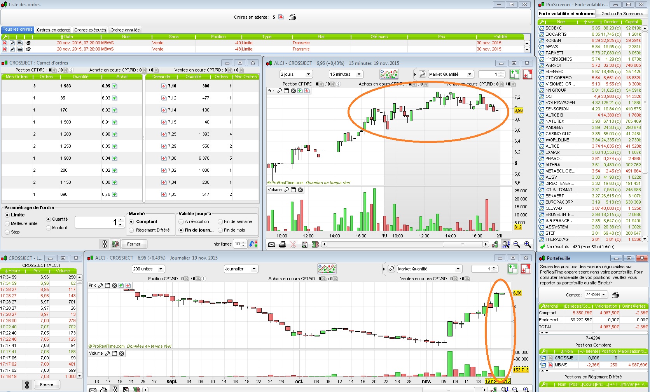Viewport: 650px width, 392px height.
Task: Click the sell icon at price 7,10
Action: click(x=164, y=86)
